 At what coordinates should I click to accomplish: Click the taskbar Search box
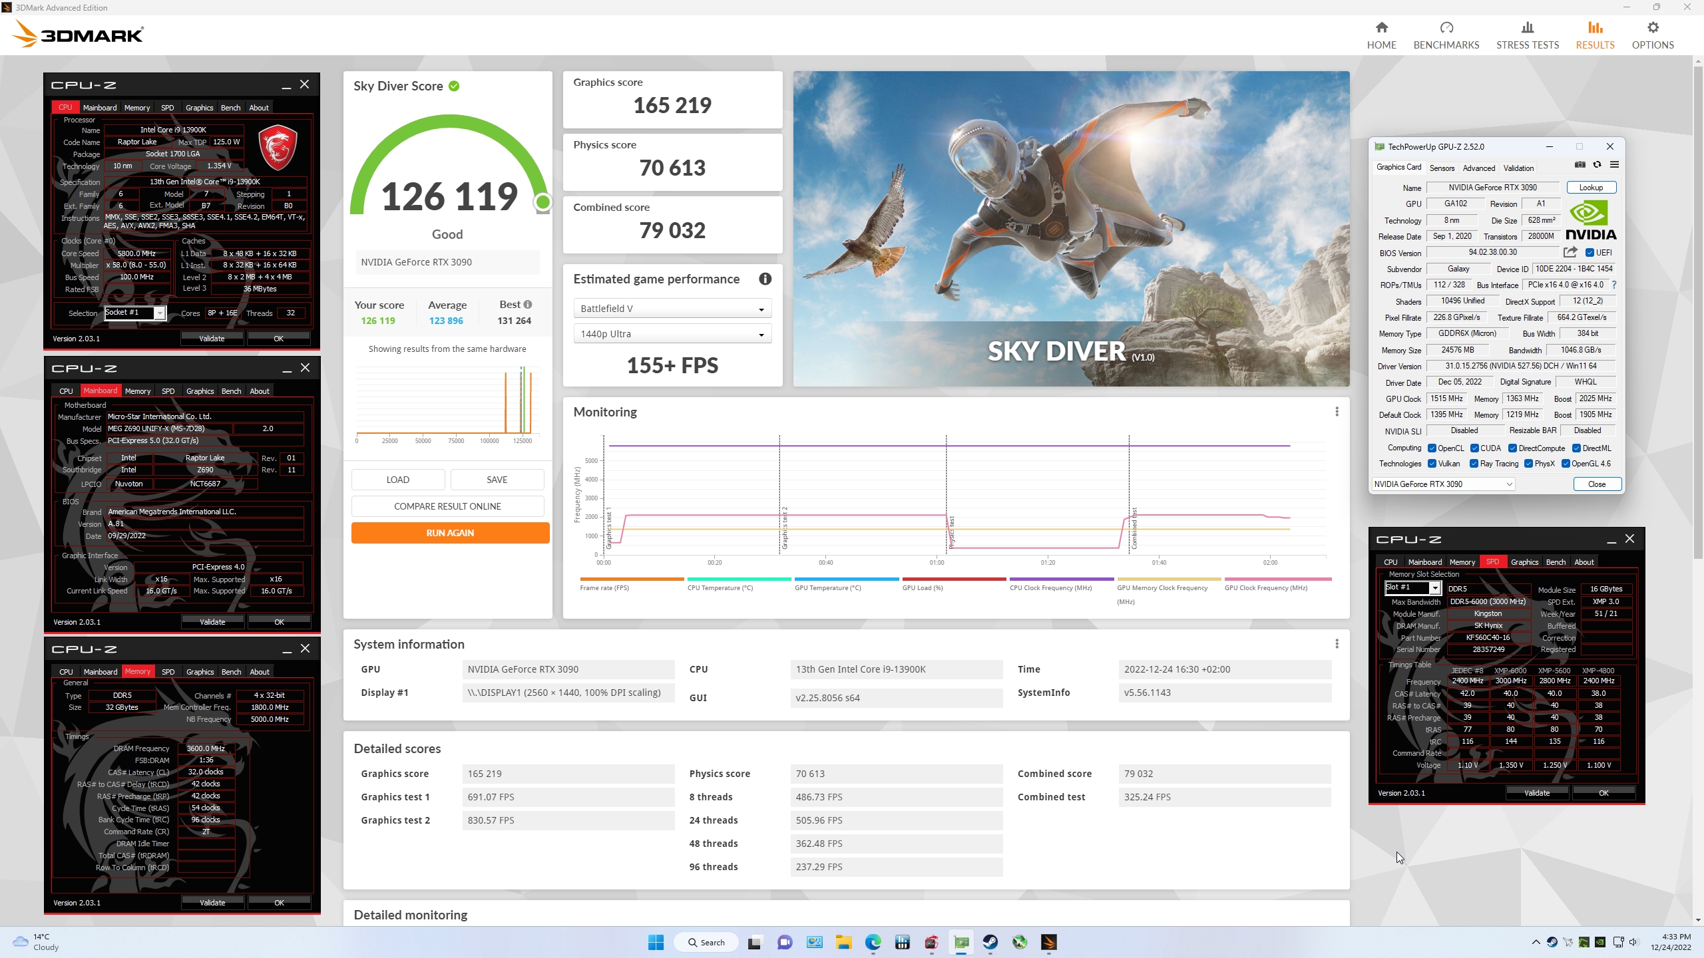coord(706,942)
